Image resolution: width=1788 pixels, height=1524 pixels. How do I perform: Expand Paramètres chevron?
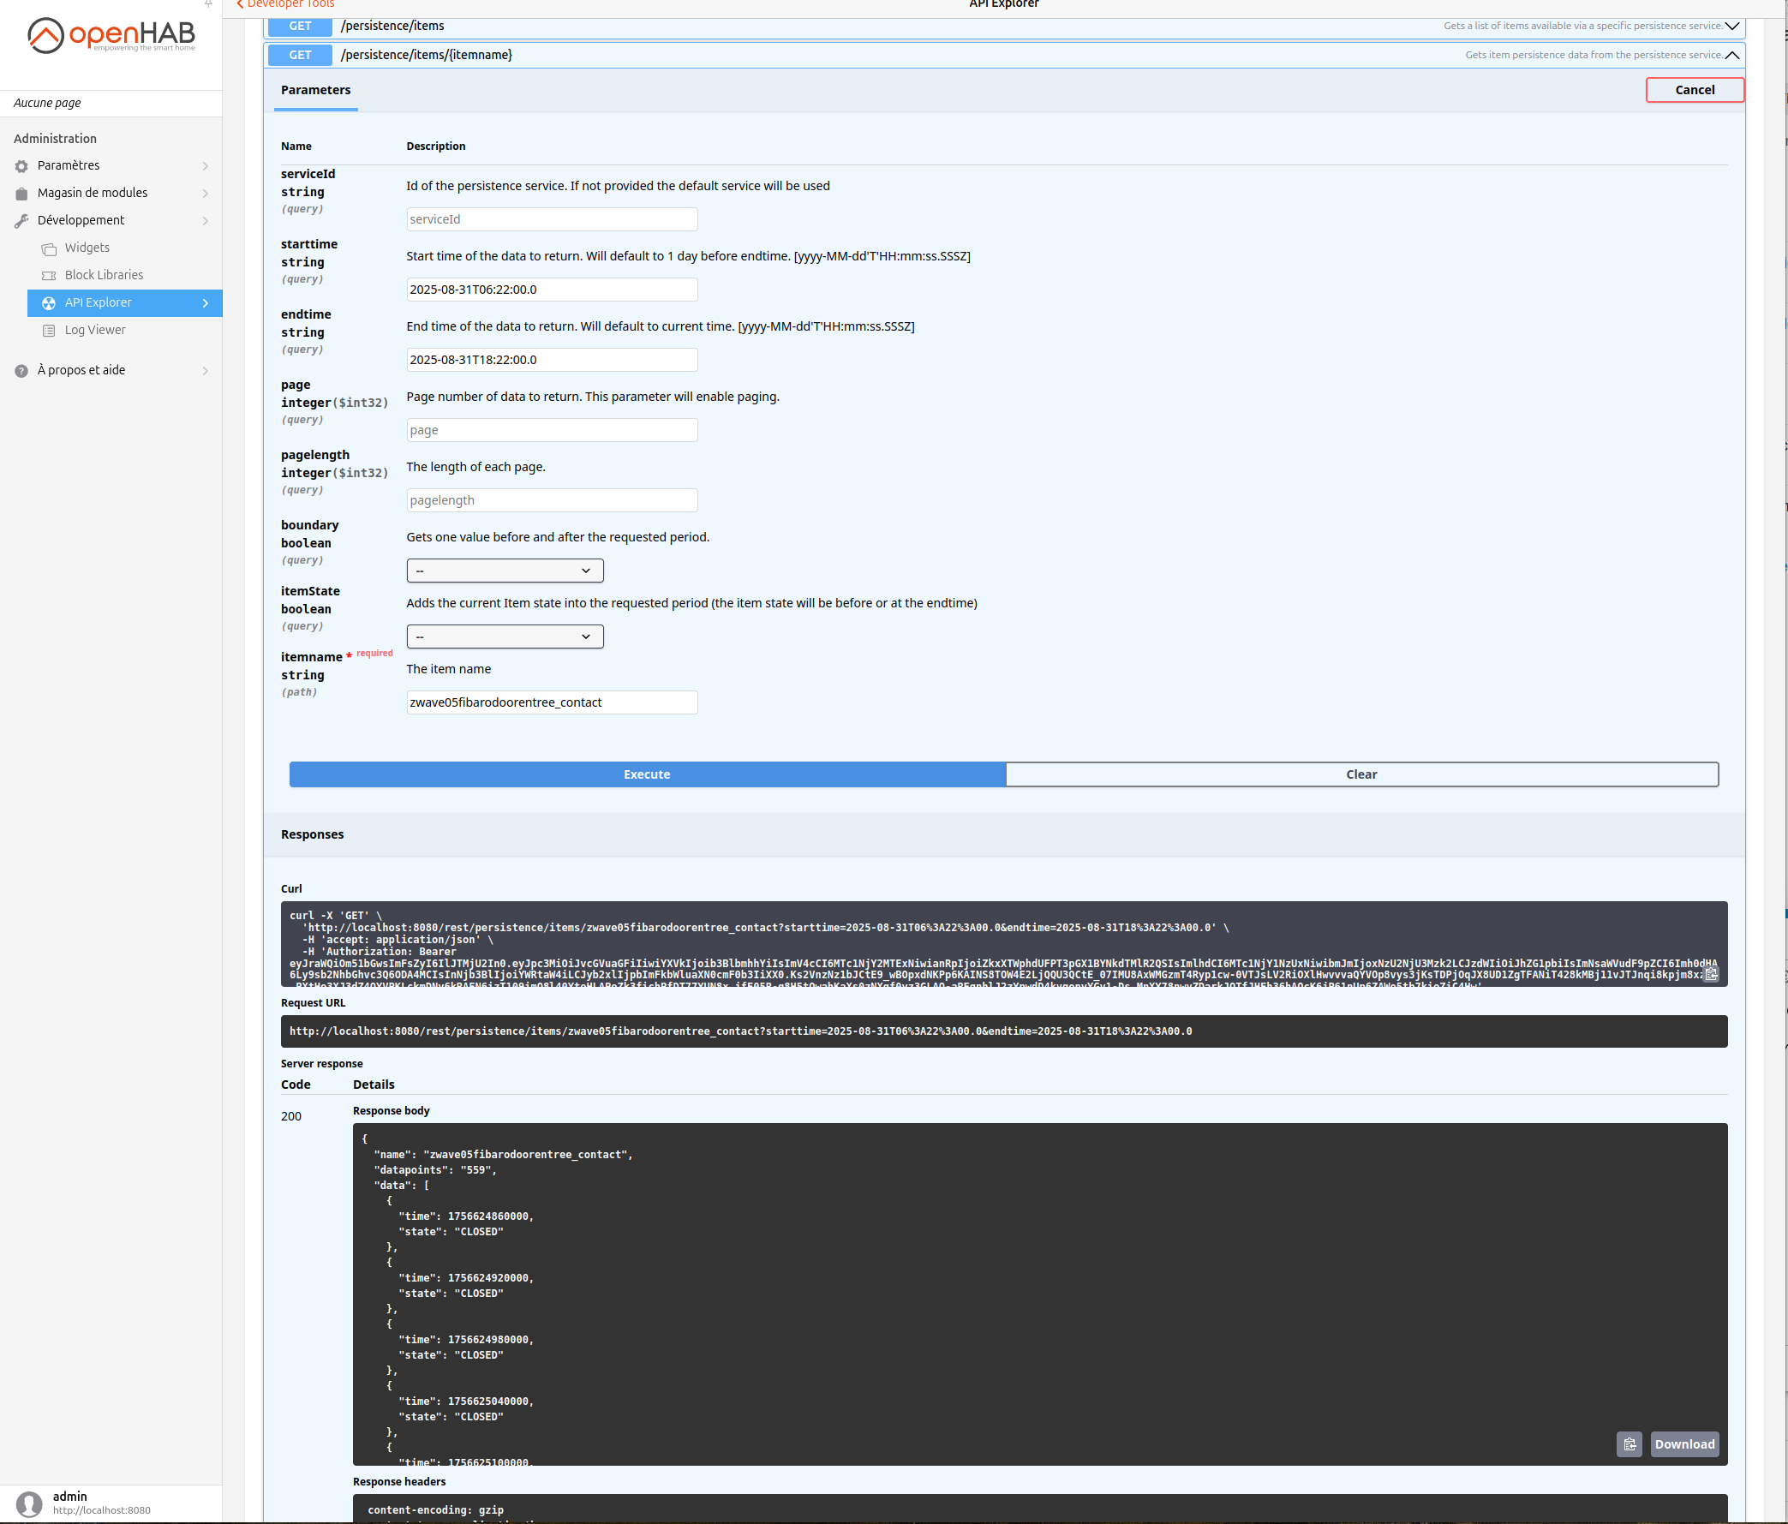tap(206, 165)
